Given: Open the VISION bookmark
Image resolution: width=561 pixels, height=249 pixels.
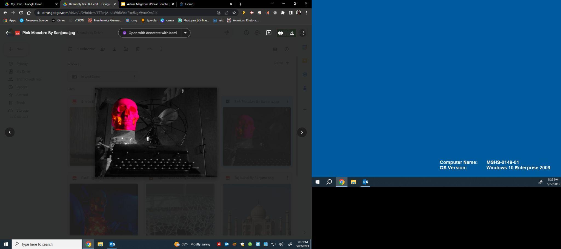Looking at the screenshot, I should 76,20.
